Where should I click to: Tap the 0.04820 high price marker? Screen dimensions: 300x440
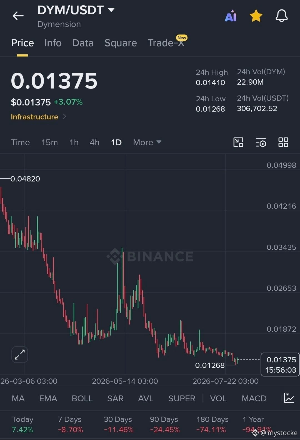pos(25,179)
